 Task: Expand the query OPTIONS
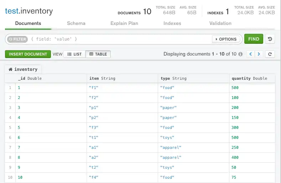click(226, 39)
